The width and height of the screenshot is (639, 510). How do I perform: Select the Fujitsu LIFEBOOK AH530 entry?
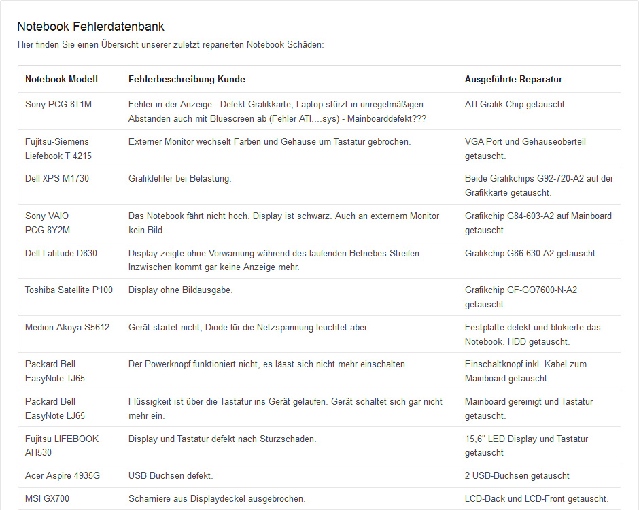(x=62, y=445)
